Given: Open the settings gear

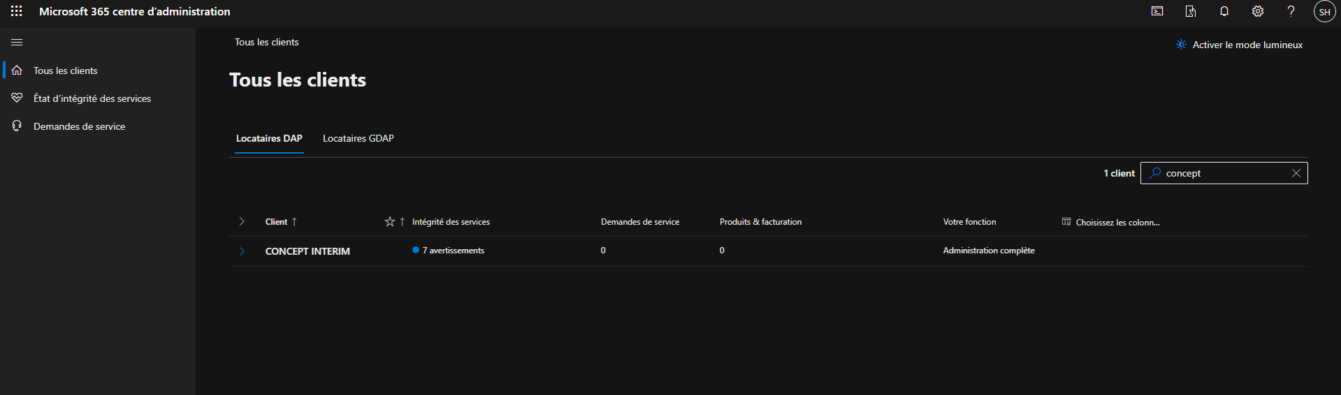Looking at the screenshot, I should [1258, 11].
